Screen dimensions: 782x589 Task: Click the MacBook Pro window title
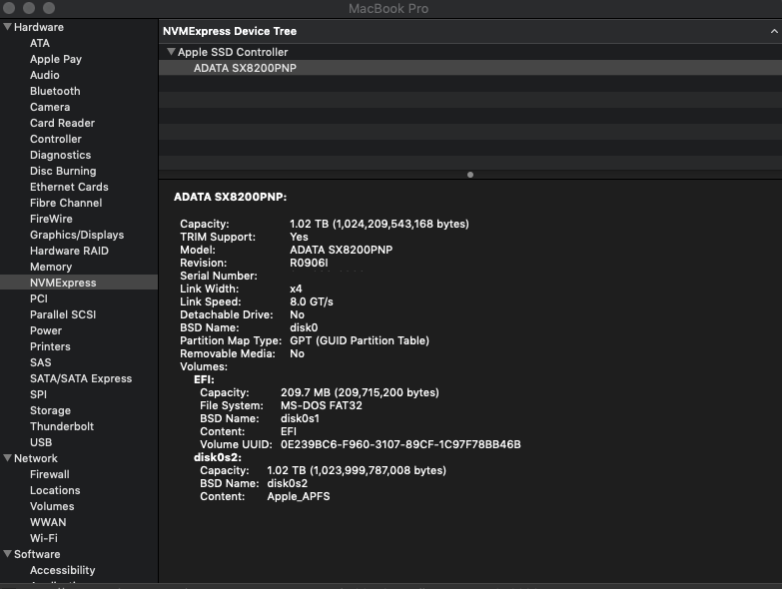(389, 8)
